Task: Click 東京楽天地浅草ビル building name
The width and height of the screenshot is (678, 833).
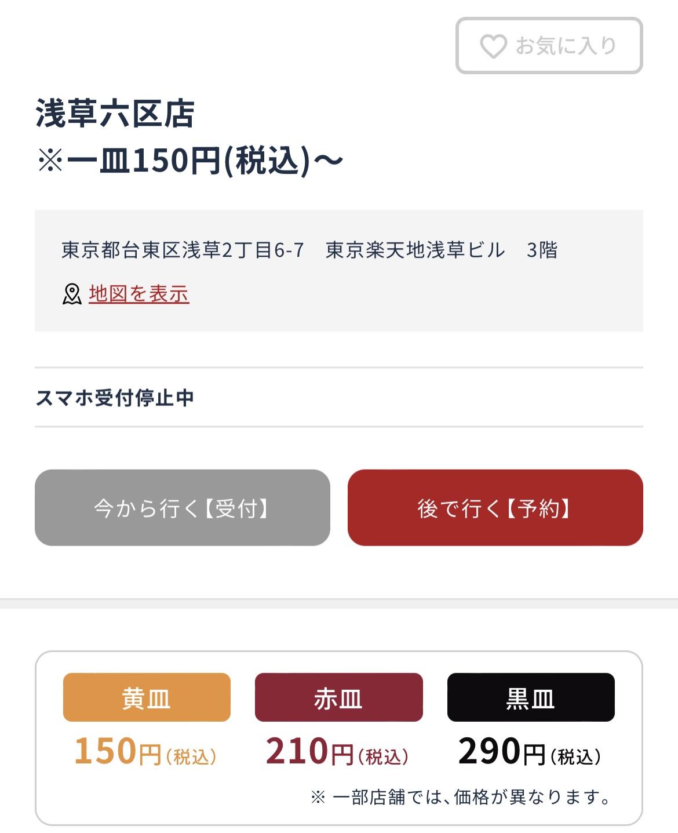Action: click(415, 250)
